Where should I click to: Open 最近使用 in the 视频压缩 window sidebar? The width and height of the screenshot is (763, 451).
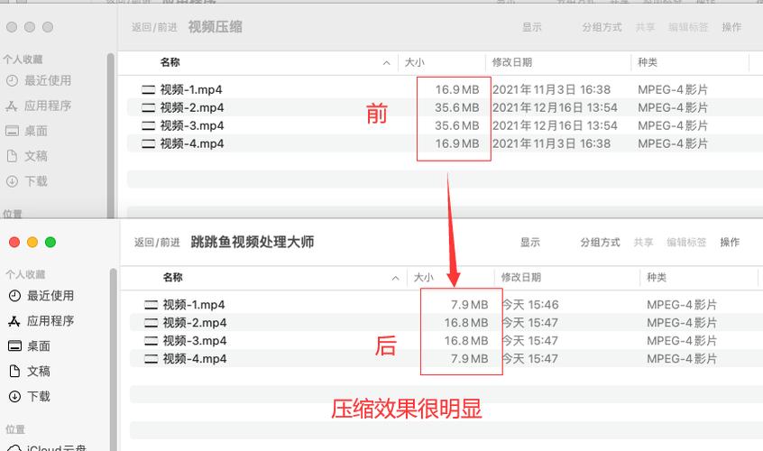pyautogui.click(x=39, y=81)
